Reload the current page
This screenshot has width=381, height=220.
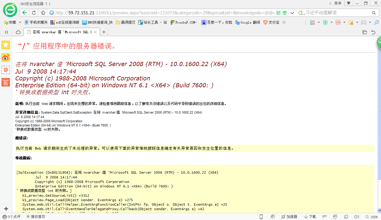click(x=34, y=13)
